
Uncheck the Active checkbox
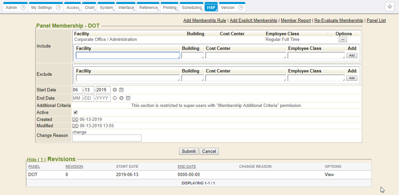(x=76, y=113)
